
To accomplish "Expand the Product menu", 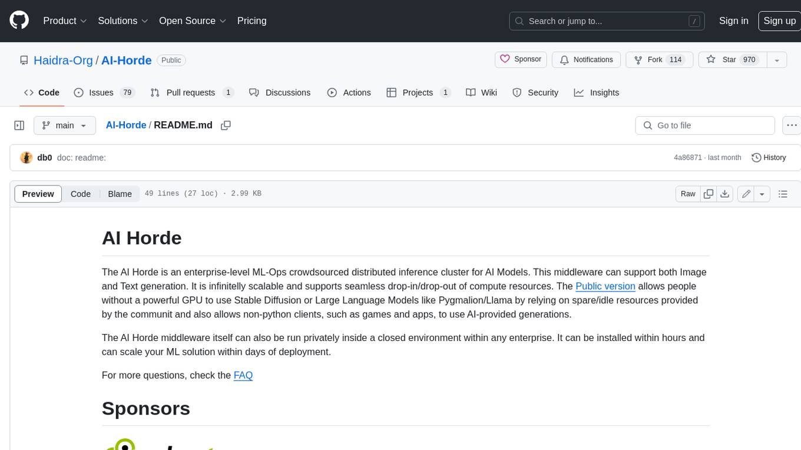I will coord(65,21).
